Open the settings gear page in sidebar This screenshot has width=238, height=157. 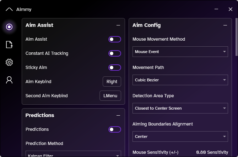tap(9, 62)
